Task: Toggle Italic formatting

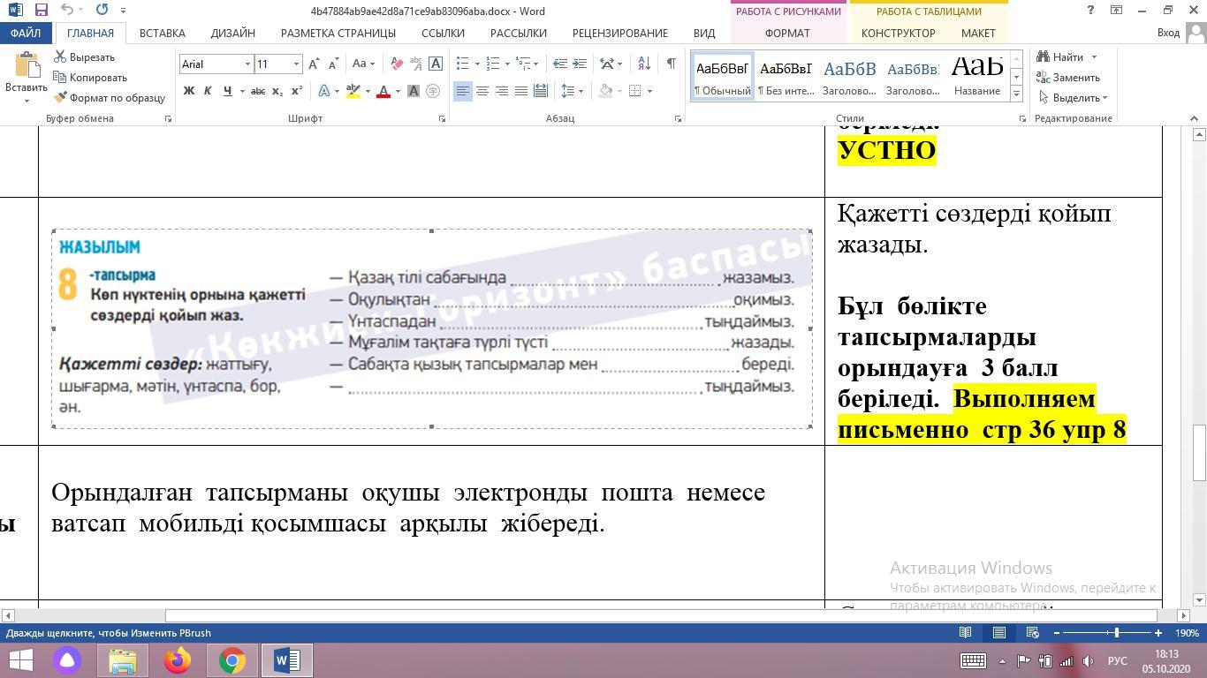Action: [x=208, y=91]
